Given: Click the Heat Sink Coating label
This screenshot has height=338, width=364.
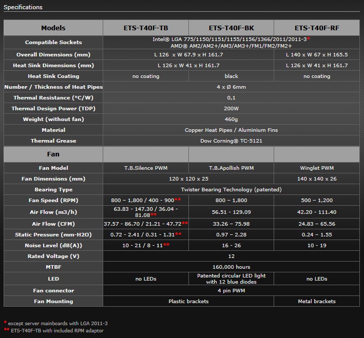Looking at the screenshot, I should [x=53, y=76].
